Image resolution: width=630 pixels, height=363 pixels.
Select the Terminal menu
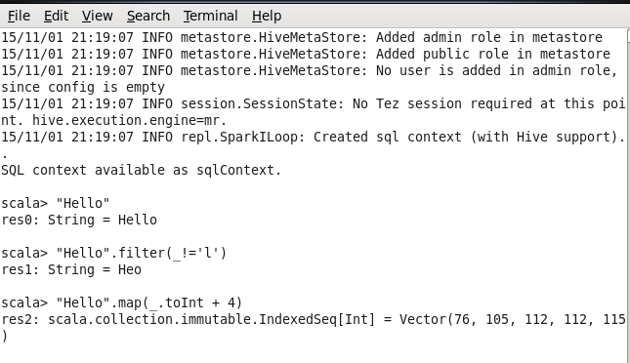[211, 16]
